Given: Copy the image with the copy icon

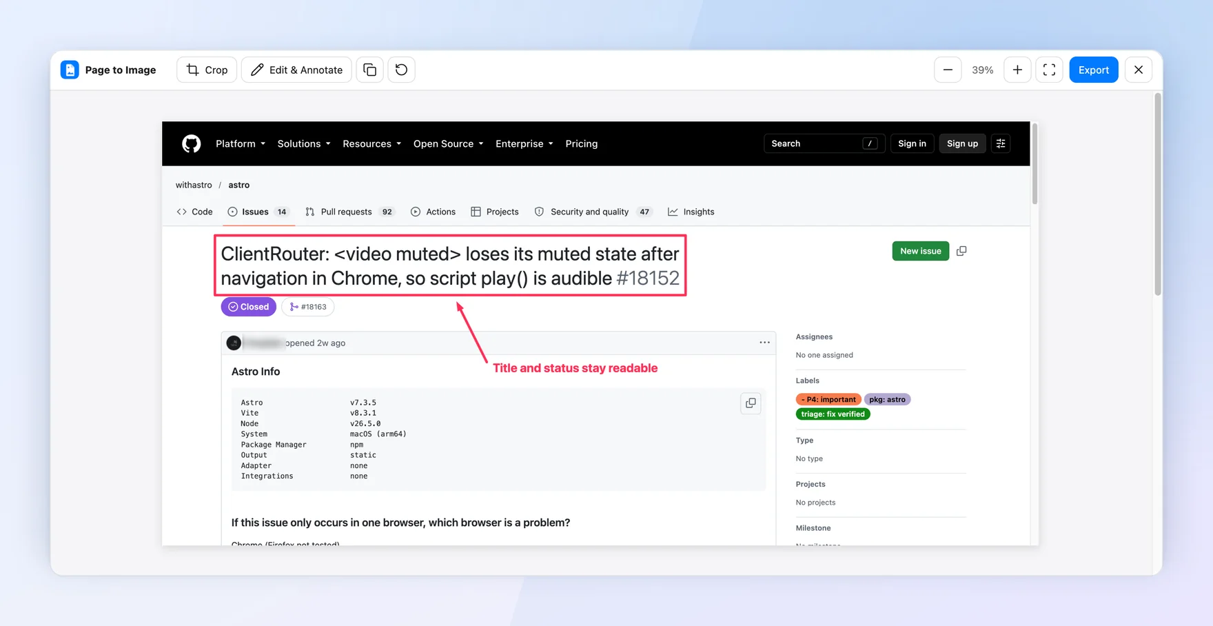Looking at the screenshot, I should tap(369, 70).
